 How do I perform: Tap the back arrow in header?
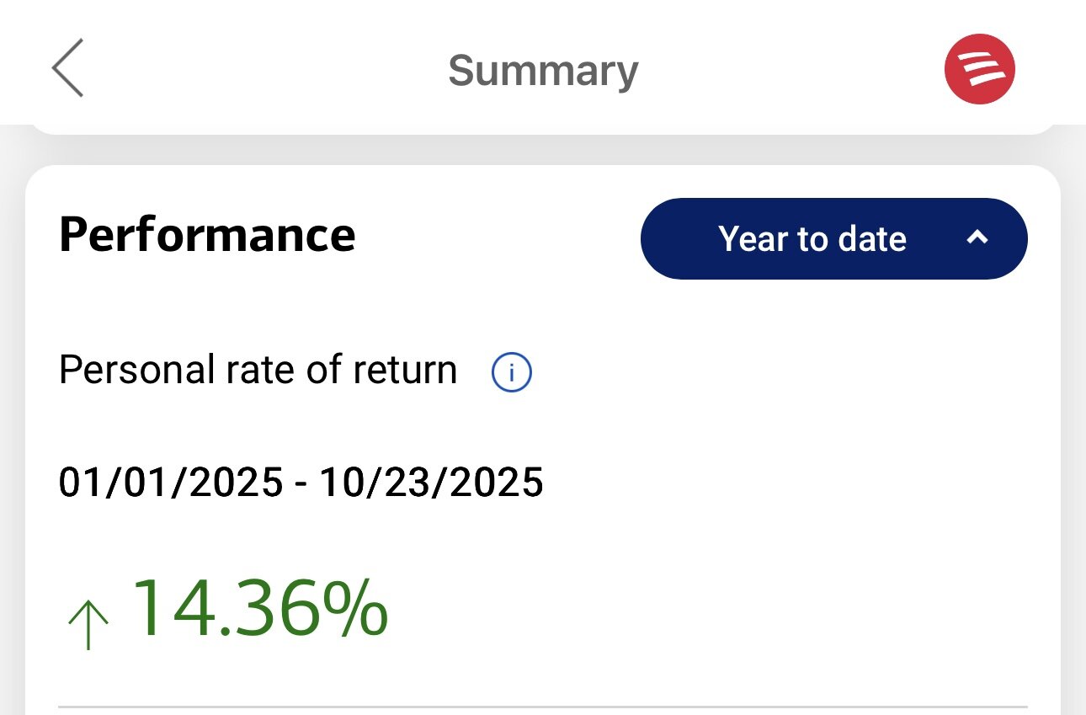pyautogui.click(x=67, y=68)
